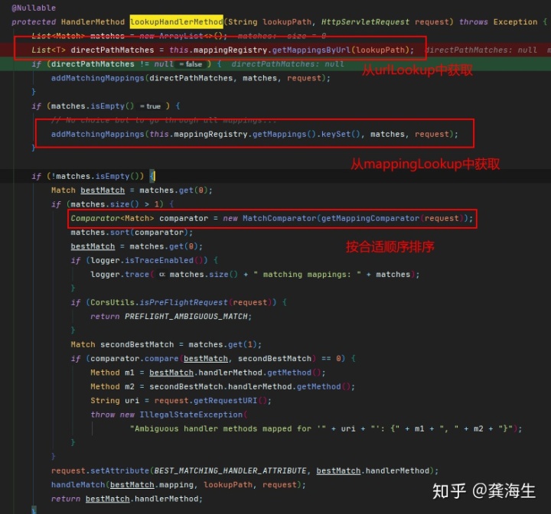The height and width of the screenshot is (514, 551).
Task: Click the brace at the caret after !matches.isEmpty()
Action: point(152,176)
